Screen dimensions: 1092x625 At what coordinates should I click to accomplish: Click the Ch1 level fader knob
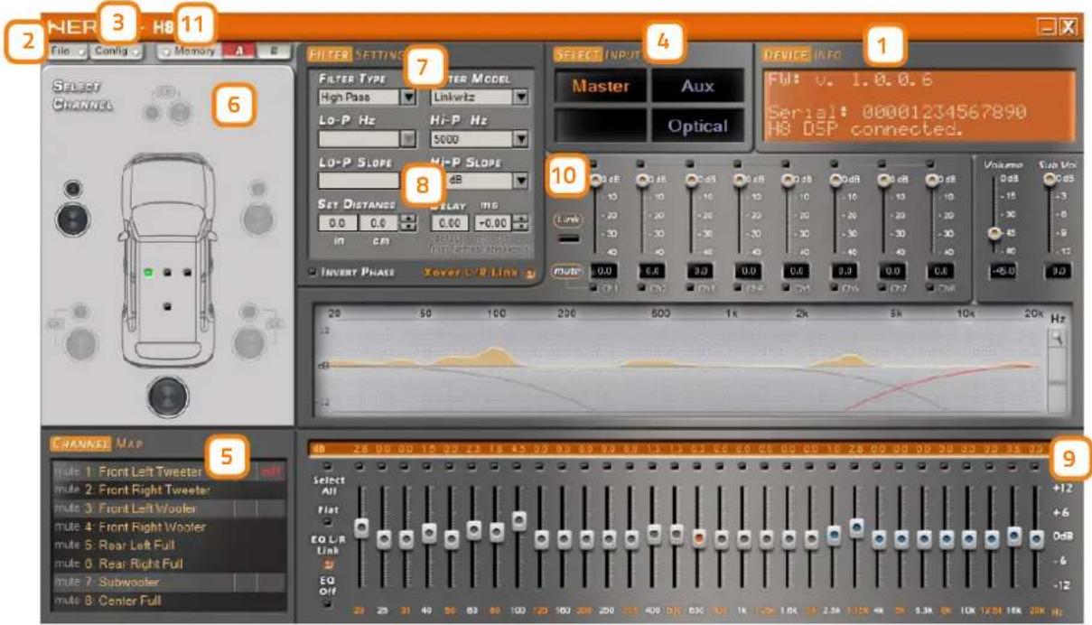coord(596,179)
